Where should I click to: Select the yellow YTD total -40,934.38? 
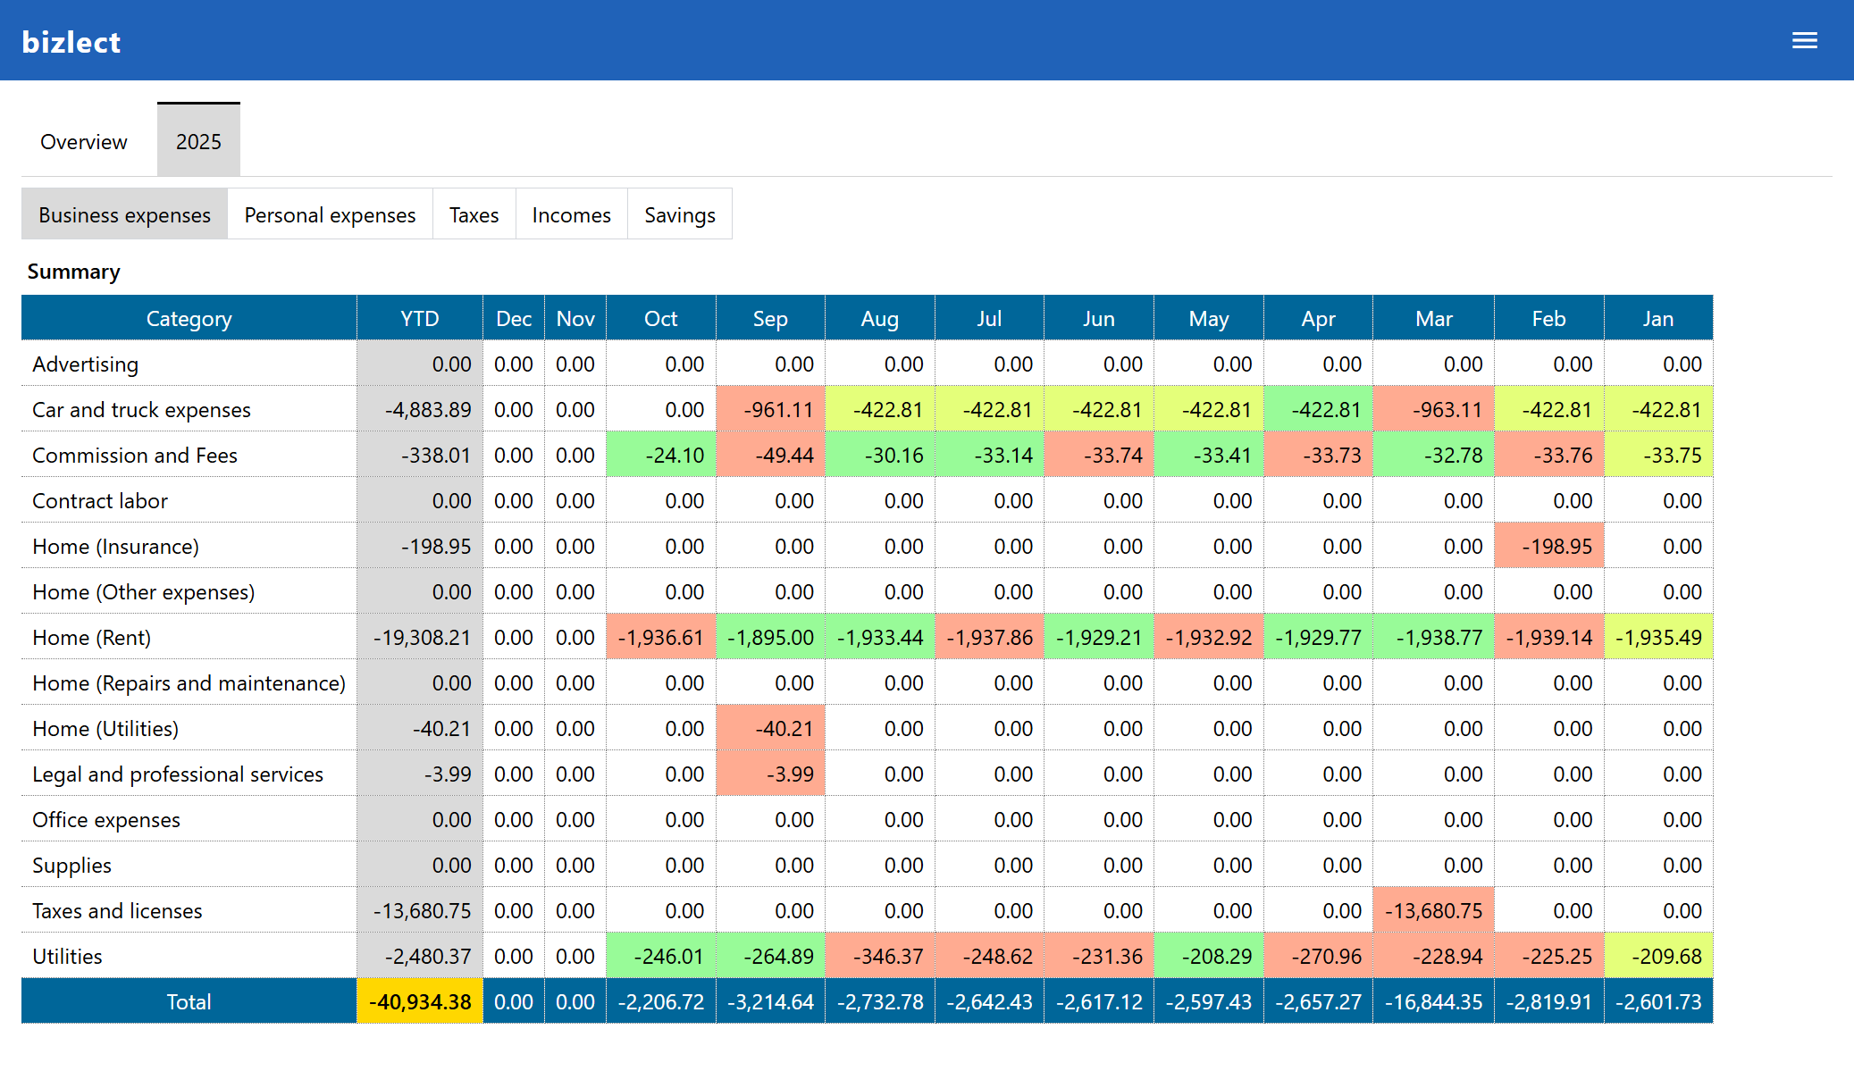point(419,1001)
